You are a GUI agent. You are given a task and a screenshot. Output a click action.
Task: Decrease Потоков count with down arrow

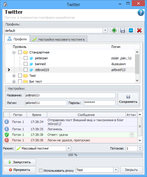click(x=140, y=150)
